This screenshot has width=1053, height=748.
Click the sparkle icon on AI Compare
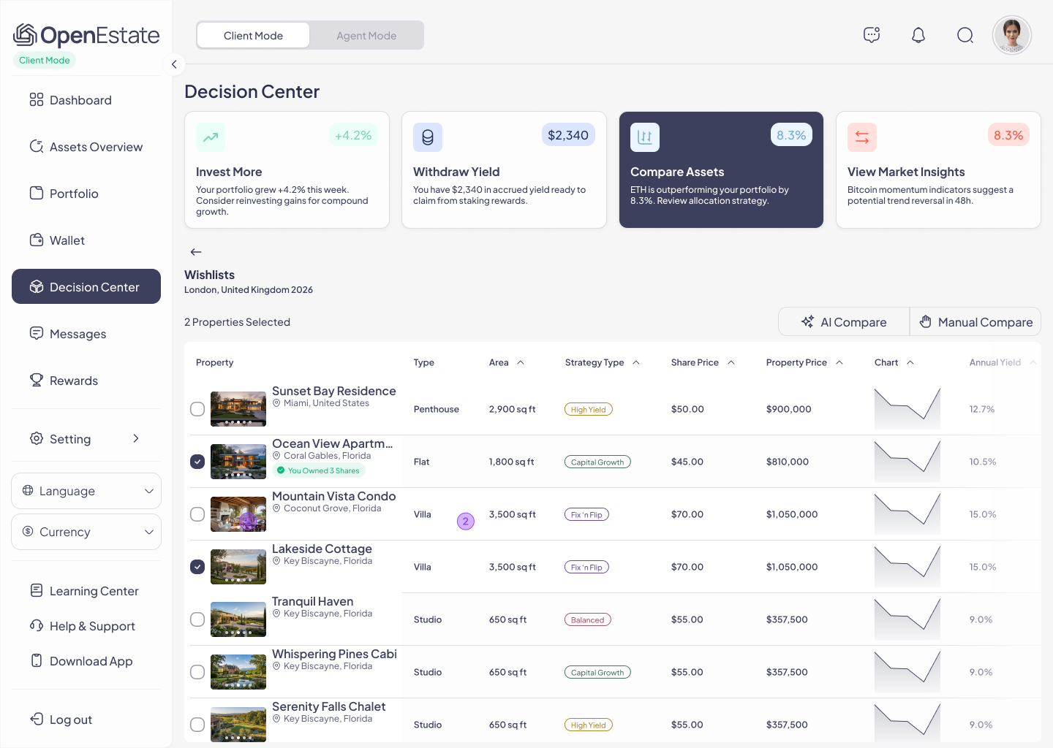pyautogui.click(x=807, y=321)
